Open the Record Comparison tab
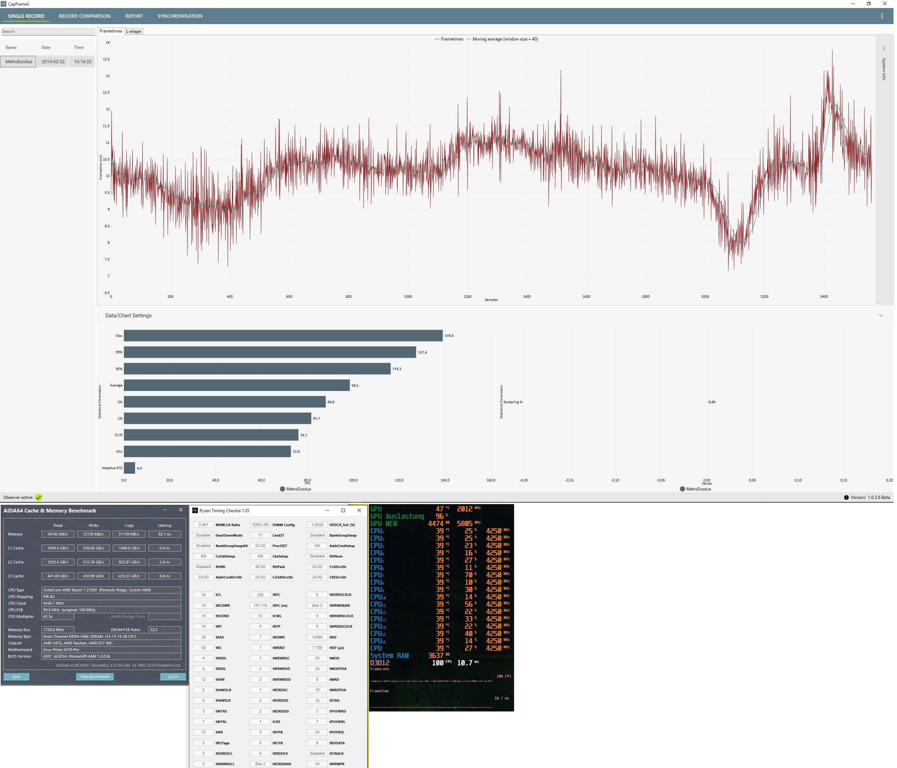897x768 pixels. (x=84, y=16)
